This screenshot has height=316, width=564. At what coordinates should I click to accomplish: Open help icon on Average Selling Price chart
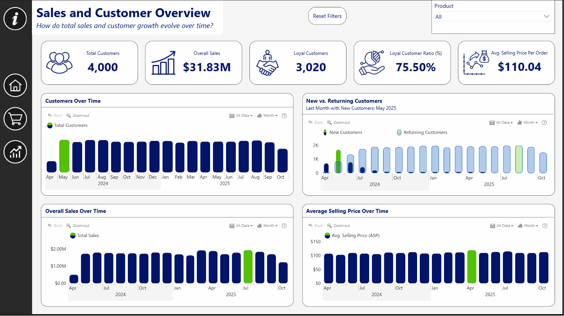click(545, 226)
